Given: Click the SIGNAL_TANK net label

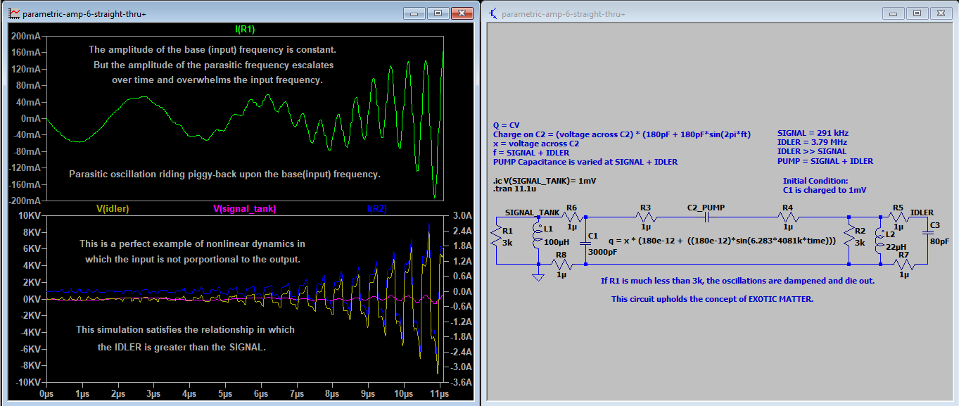Looking at the screenshot, I should pos(533,212).
